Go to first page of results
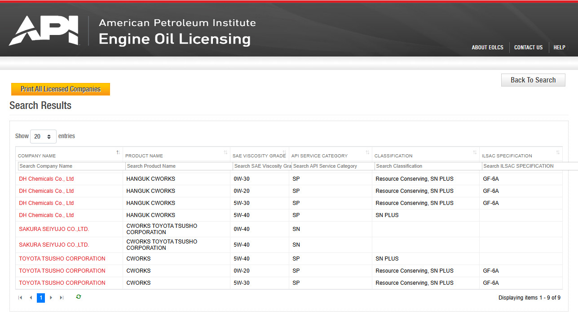Viewport: 578px width, 313px height. tap(20, 298)
